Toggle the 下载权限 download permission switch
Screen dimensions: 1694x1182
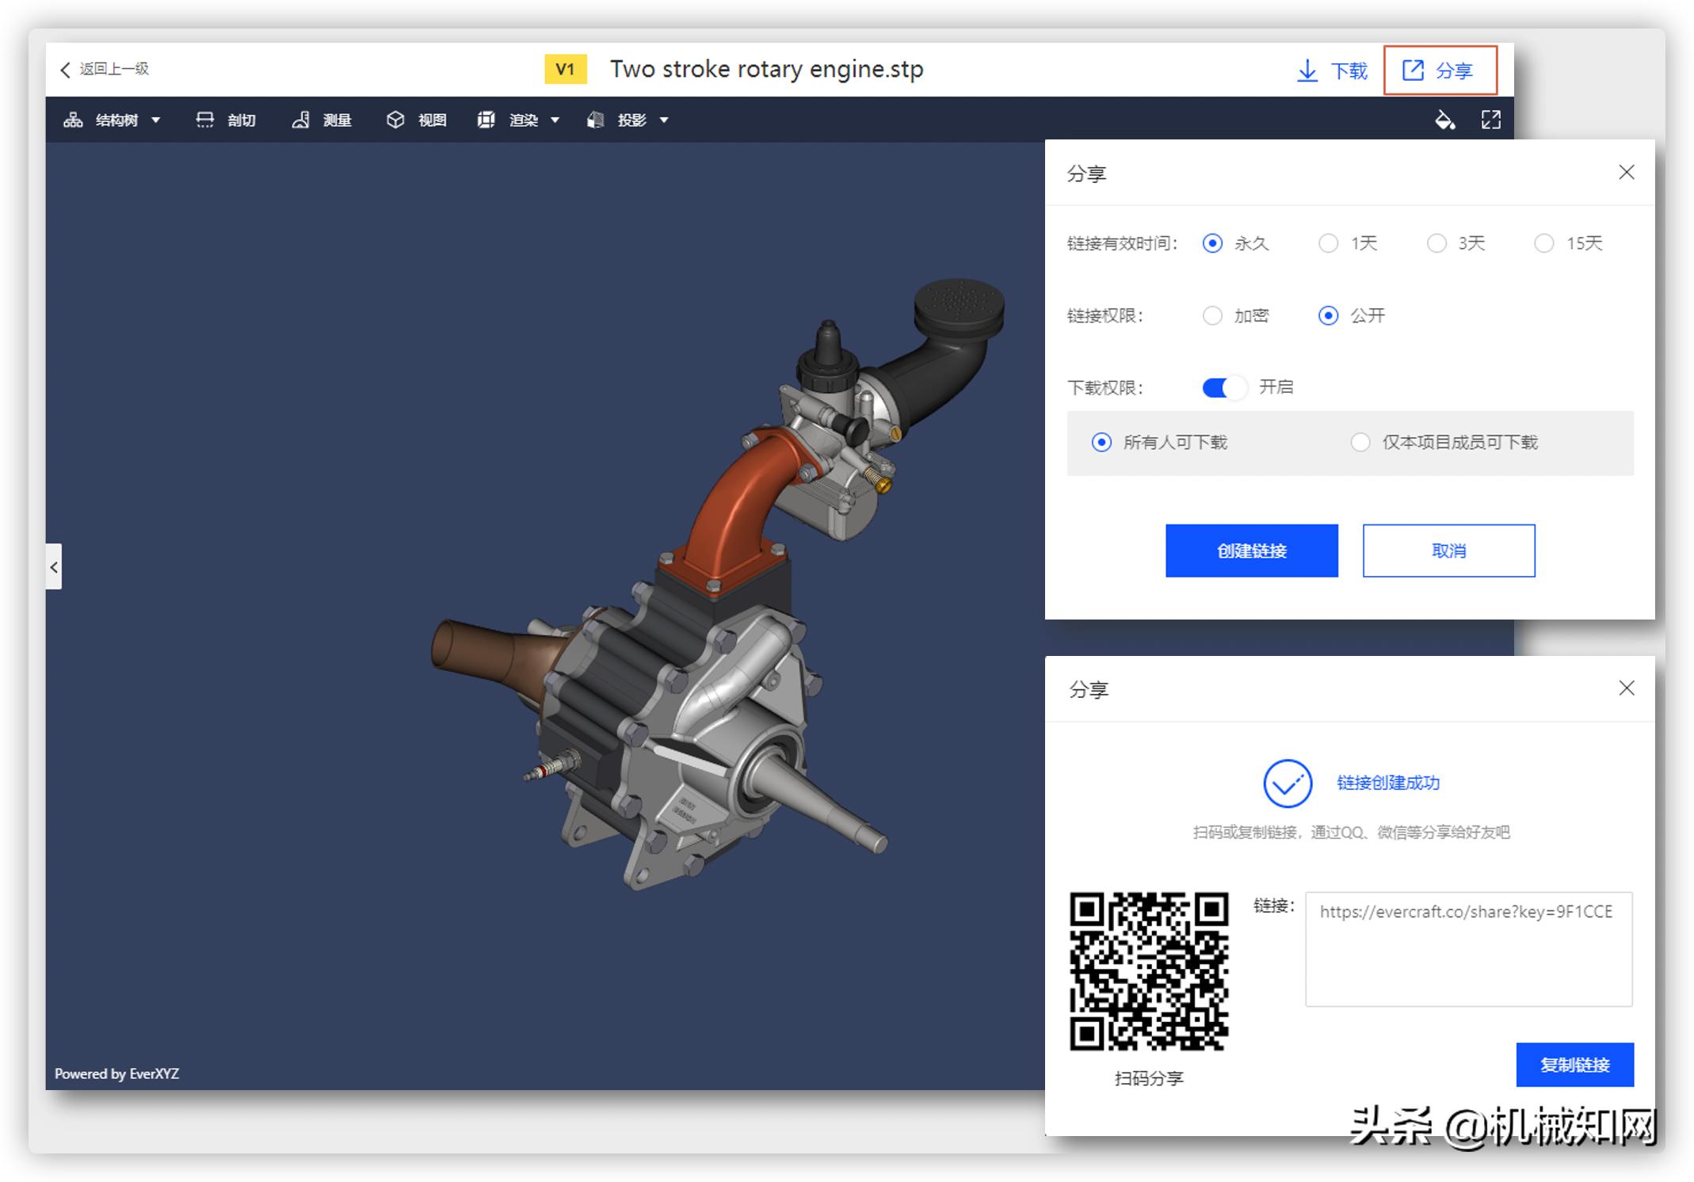pos(1223,387)
